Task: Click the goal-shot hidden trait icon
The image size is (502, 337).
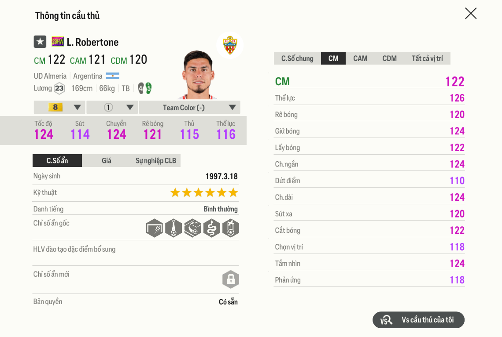Action: (155, 228)
